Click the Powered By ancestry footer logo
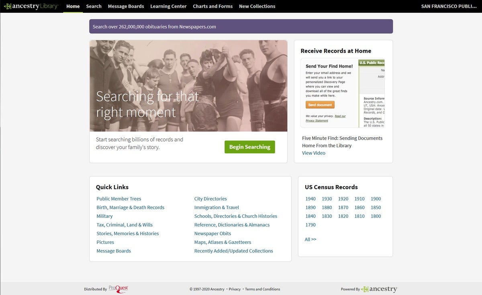 (379, 289)
